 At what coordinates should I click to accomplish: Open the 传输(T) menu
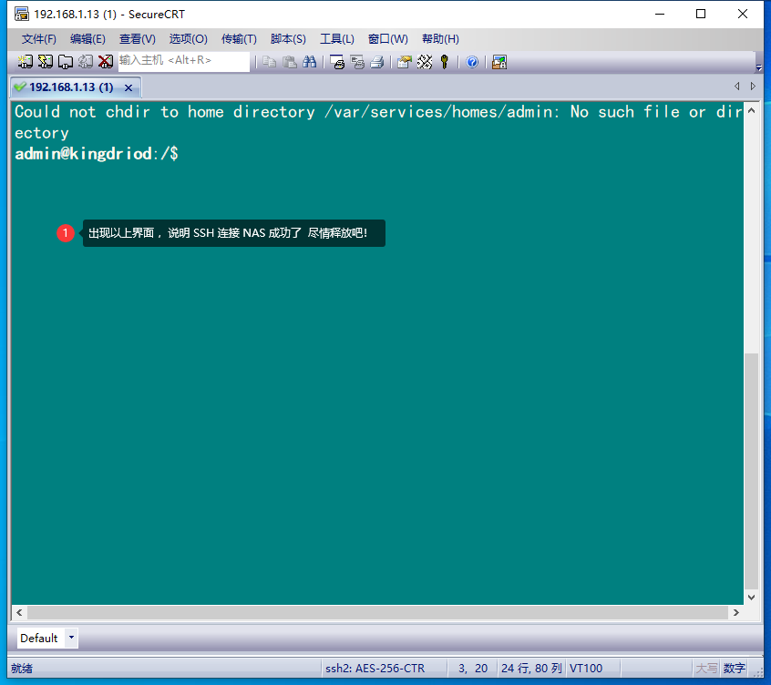(239, 39)
